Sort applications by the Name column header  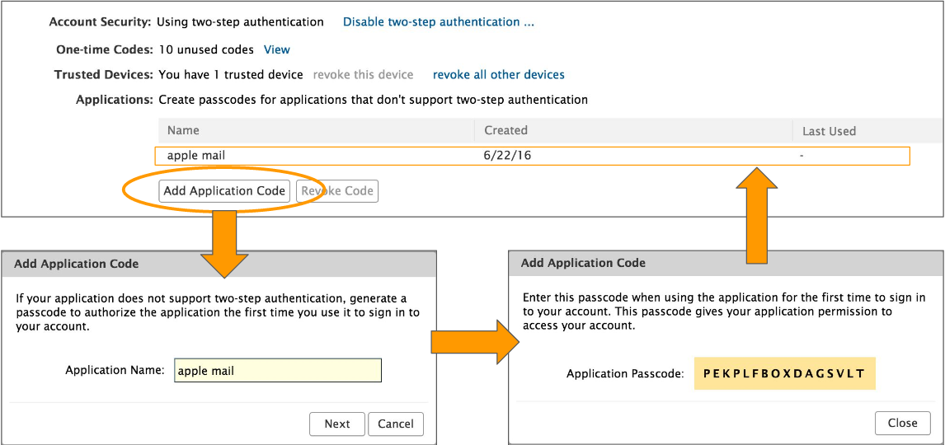click(x=183, y=130)
